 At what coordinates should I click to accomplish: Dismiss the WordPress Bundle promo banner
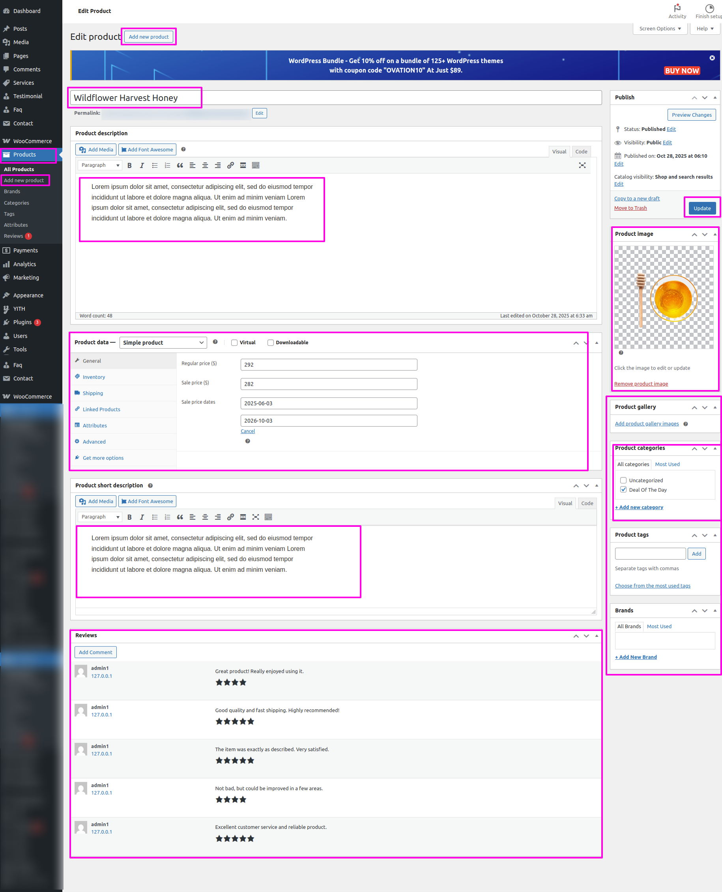click(x=712, y=58)
